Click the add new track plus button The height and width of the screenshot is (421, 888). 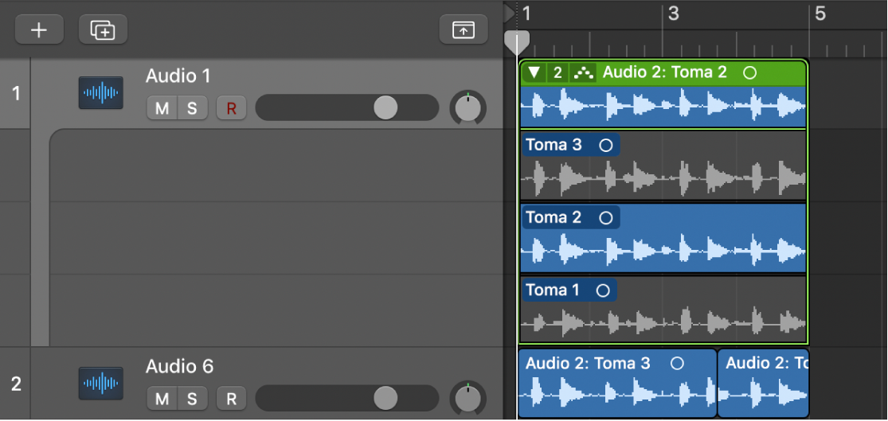(38, 29)
